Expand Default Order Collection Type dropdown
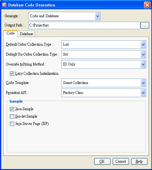152x170 pixels. coord(143,44)
